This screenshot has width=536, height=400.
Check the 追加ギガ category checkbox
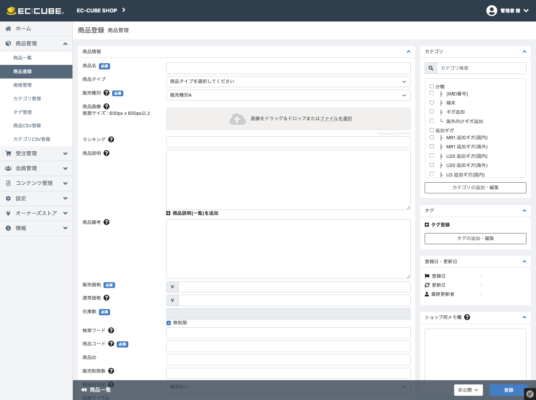click(432, 130)
